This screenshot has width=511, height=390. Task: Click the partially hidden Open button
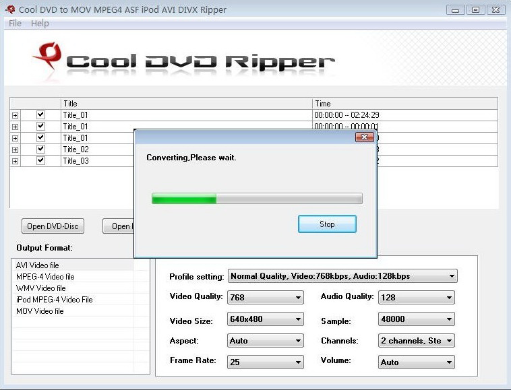[118, 226]
